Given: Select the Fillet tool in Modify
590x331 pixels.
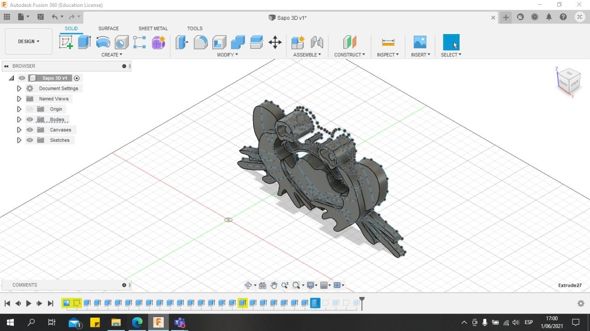Looking at the screenshot, I should tap(201, 42).
